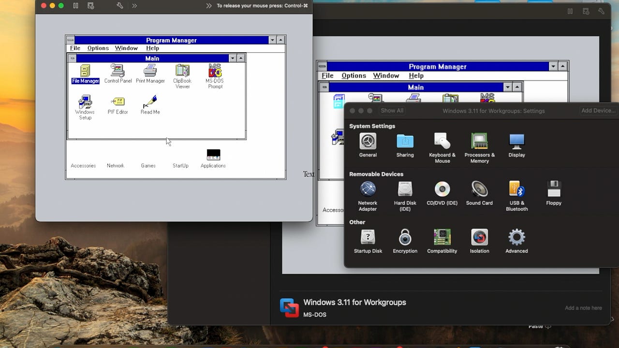Open the background Main group control-menu box
The width and height of the screenshot is (619, 348).
(324, 87)
